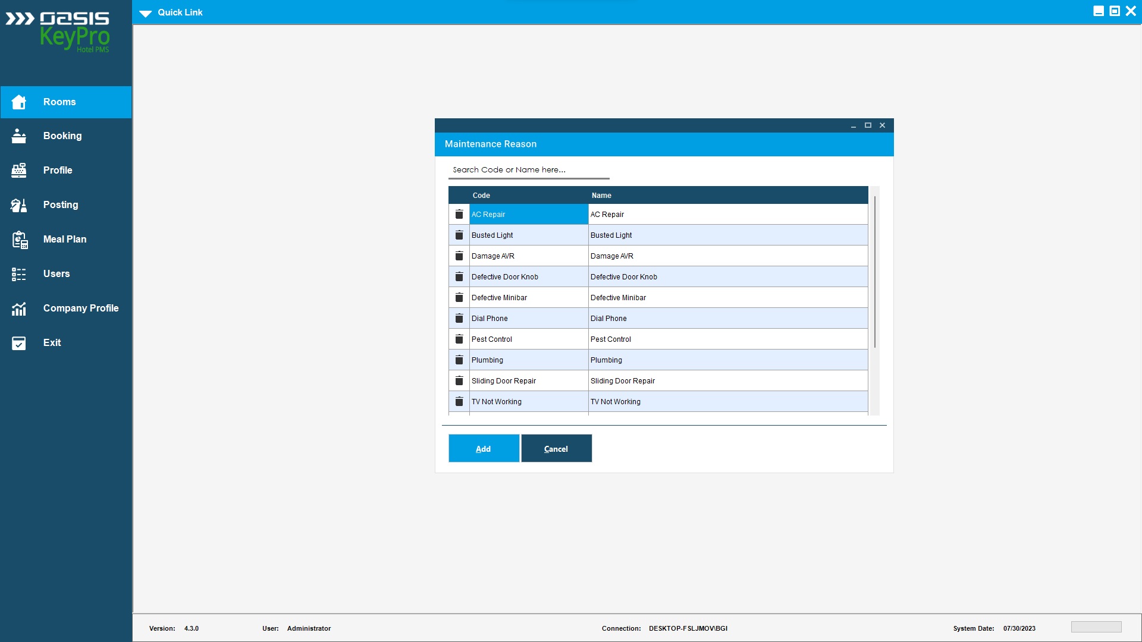The image size is (1142, 642).
Task: Click the Posting icon in sidebar
Action: point(19,205)
